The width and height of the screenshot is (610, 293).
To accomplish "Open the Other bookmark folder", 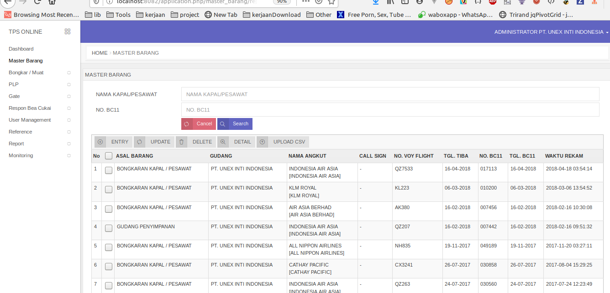I will 319,15.
